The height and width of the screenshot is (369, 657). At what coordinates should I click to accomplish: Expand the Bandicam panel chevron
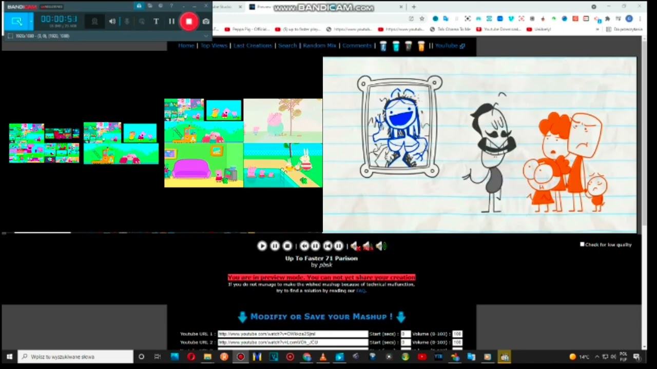[x=206, y=36]
